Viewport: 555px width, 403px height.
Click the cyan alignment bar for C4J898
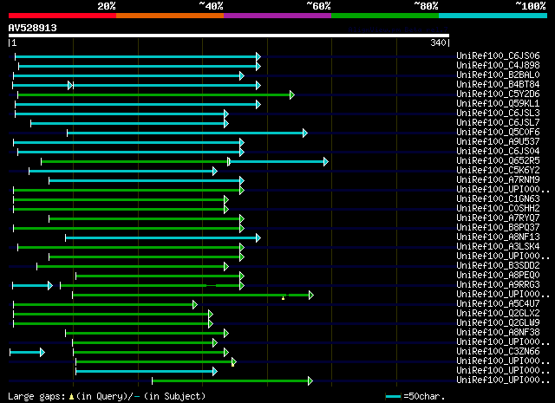tap(138, 66)
